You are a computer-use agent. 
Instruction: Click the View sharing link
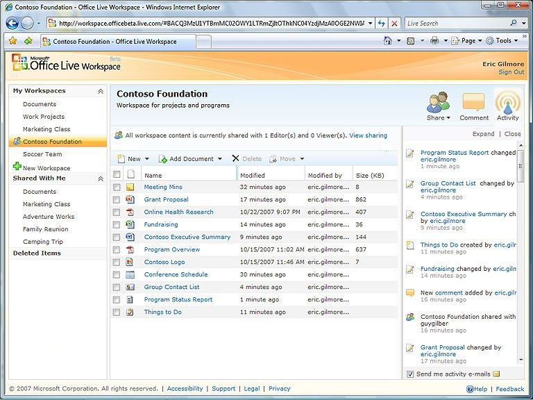click(368, 135)
